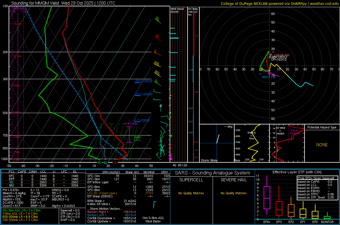Click the Theta-E v. Pres plot label
The image size is (340, 225).
pos(252,136)
